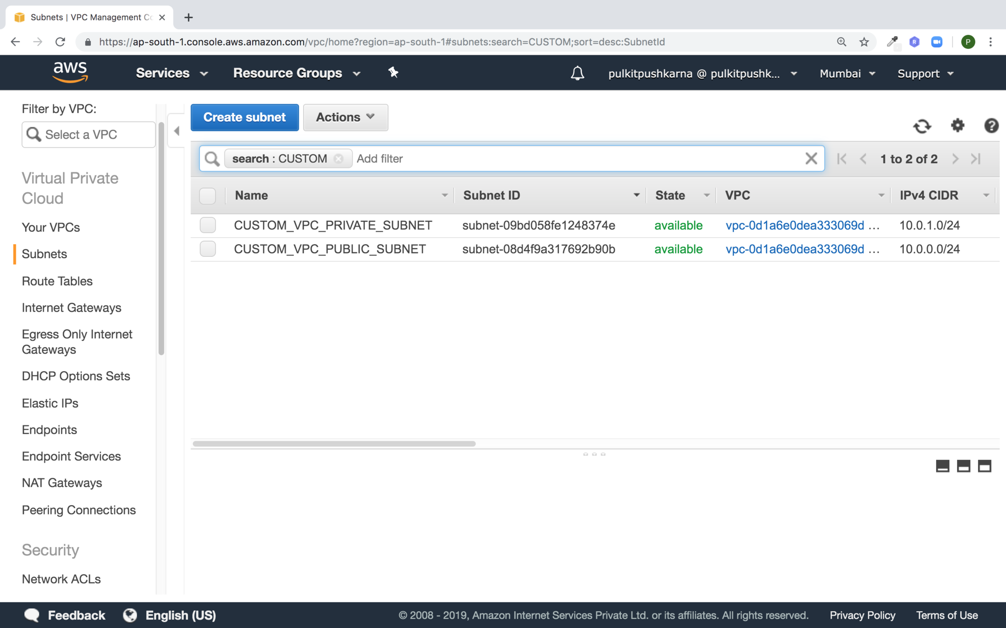
Task: Open Route Tables in sidebar
Action: click(x=57, y=281)
